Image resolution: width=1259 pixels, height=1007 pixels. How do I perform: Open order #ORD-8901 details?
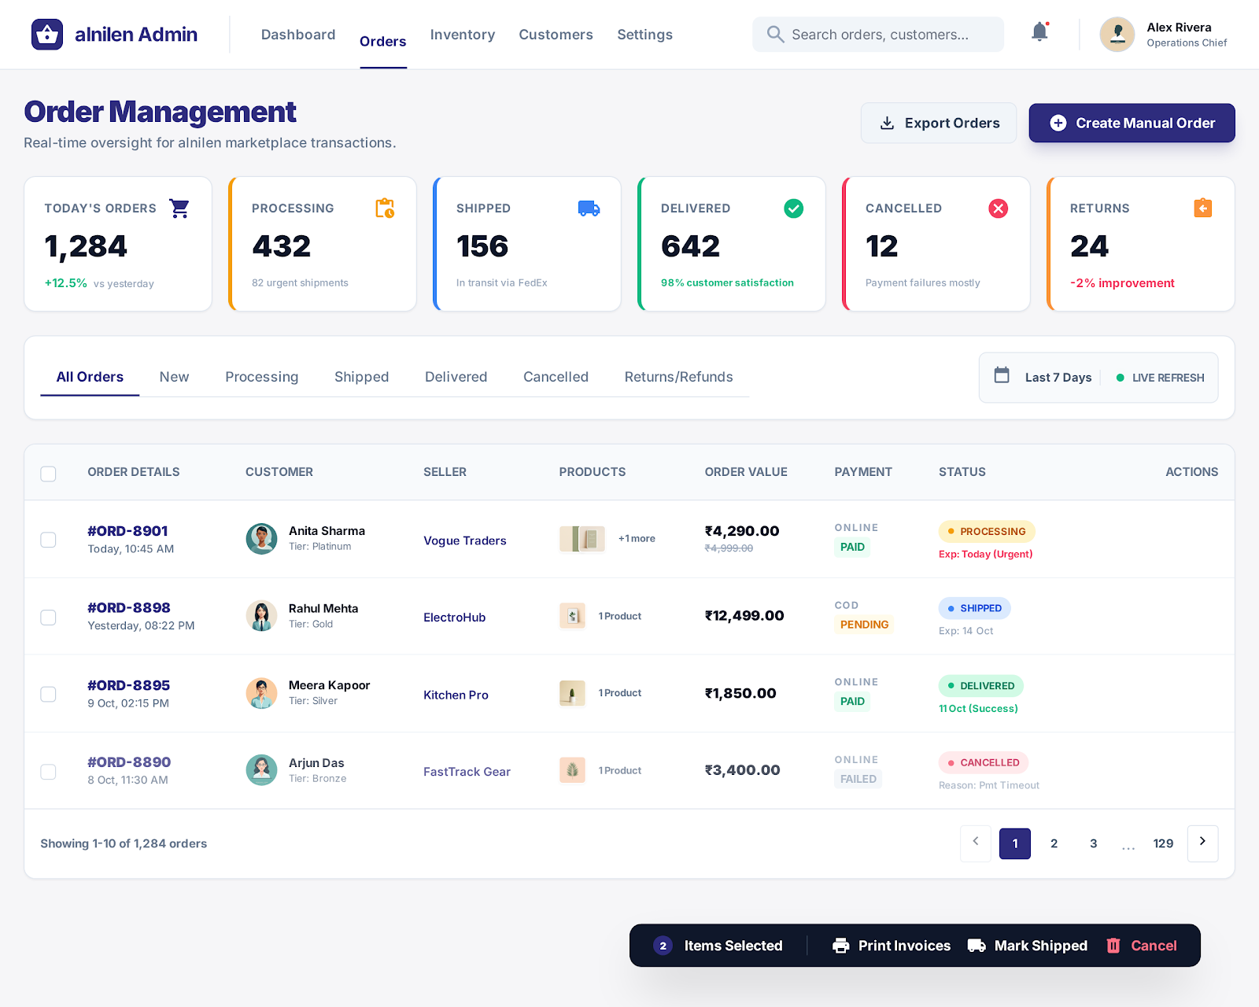[127, 530]
